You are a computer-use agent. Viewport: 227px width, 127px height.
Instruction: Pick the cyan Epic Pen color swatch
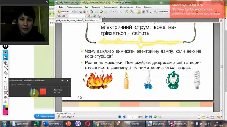pos(4,107)
